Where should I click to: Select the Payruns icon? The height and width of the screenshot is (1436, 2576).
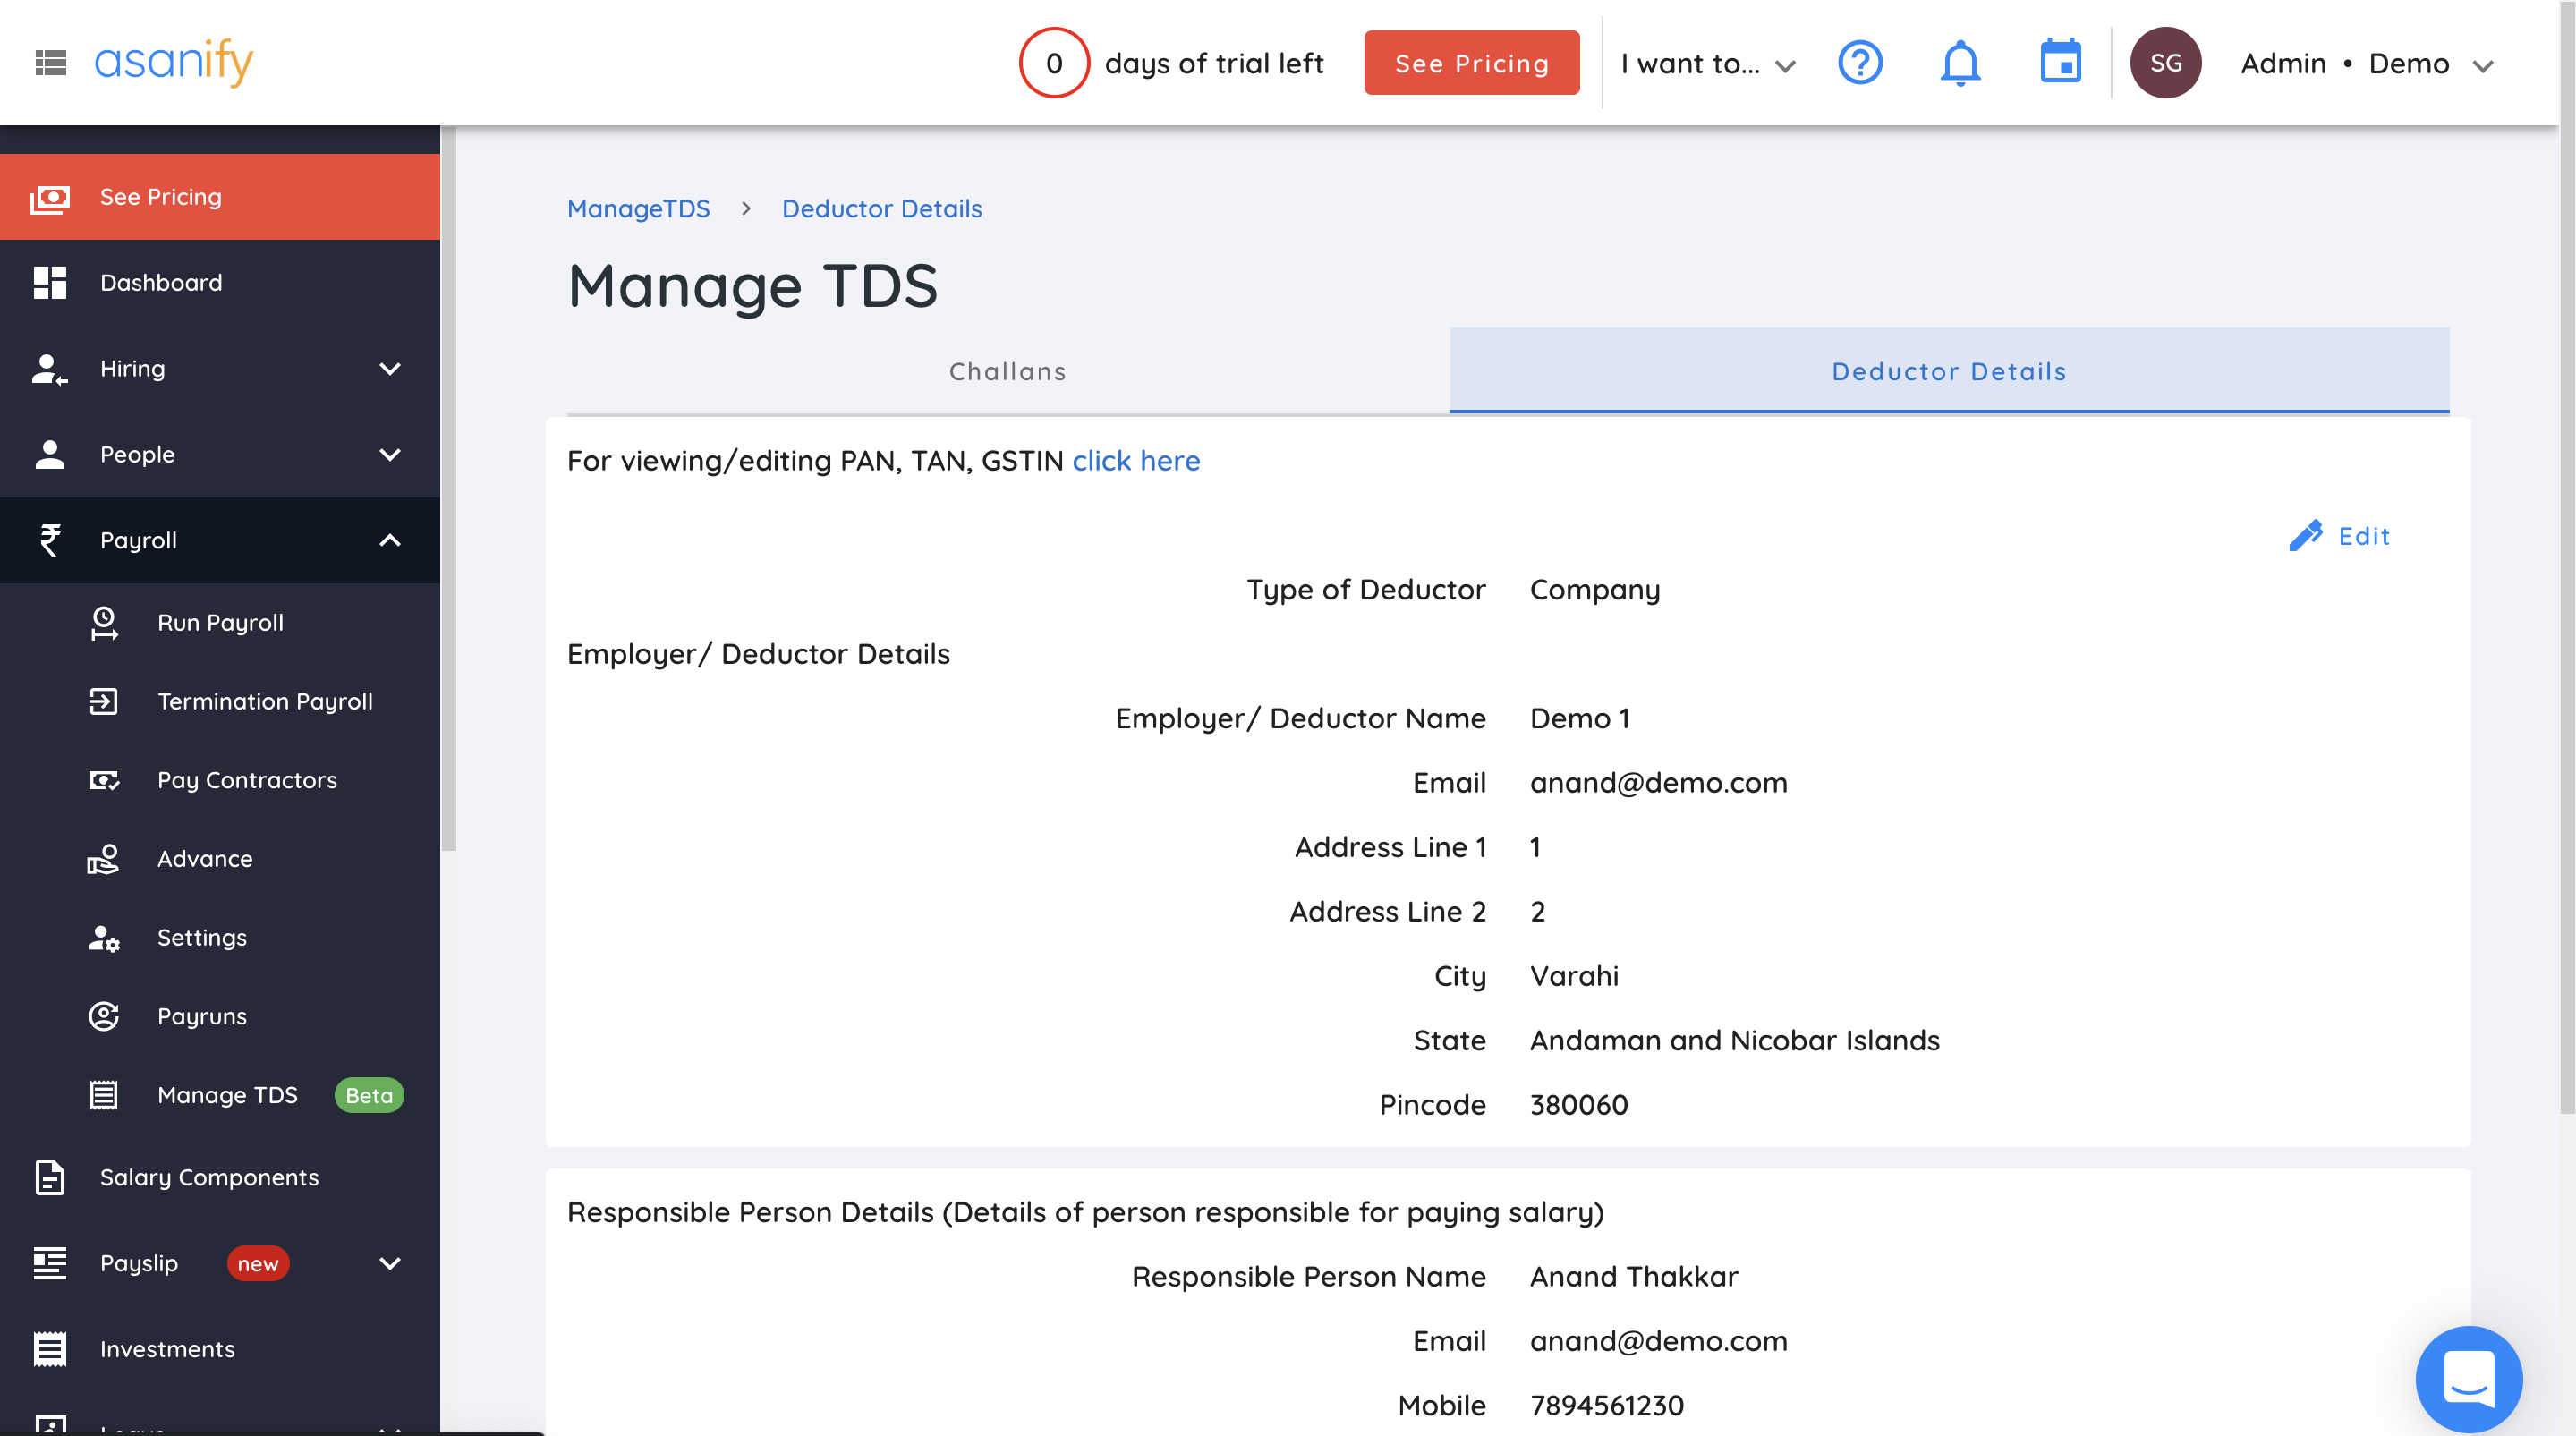pyautogui.click(x=105, y=1016)
